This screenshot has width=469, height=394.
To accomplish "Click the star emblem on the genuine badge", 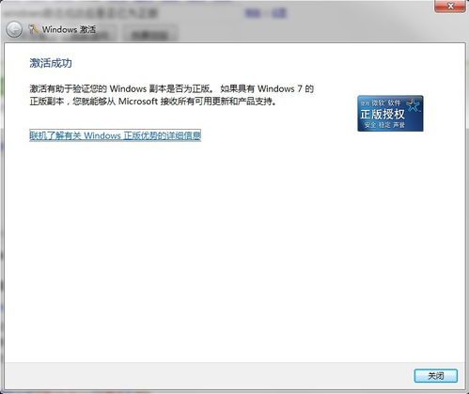I will pyautogui.click(x=414, y=105).
